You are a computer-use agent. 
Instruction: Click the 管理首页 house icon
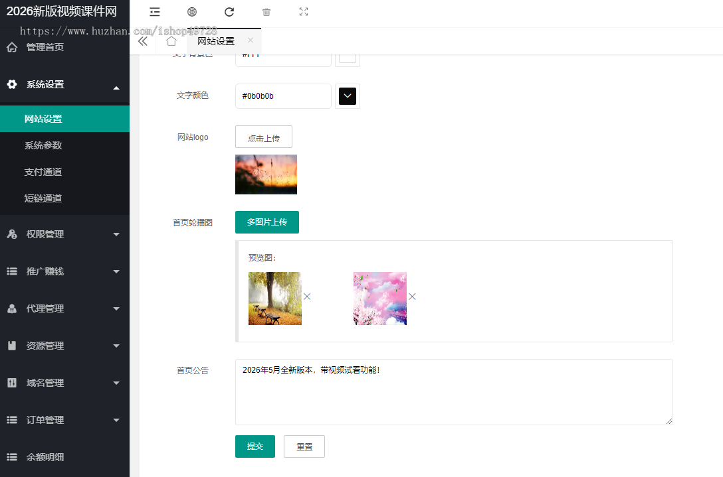pos(12,47)
